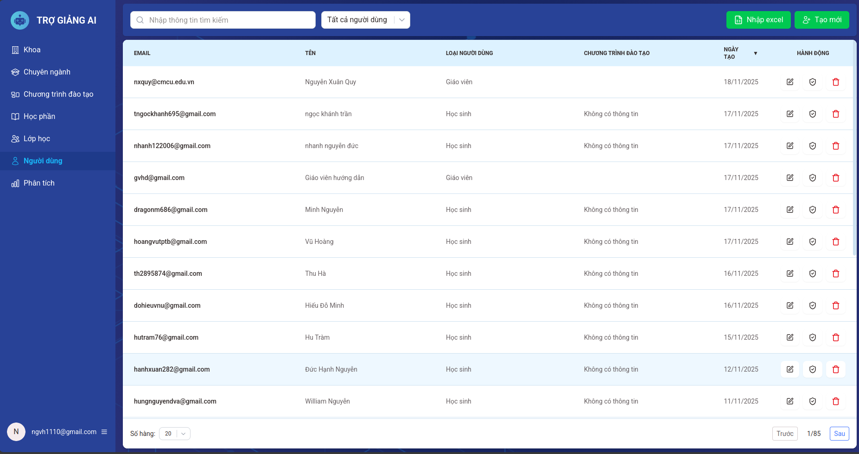Click shield icon for hanhxuan282@gmail.com row
This screenshot has width=859, height=454.
[813, 369]
